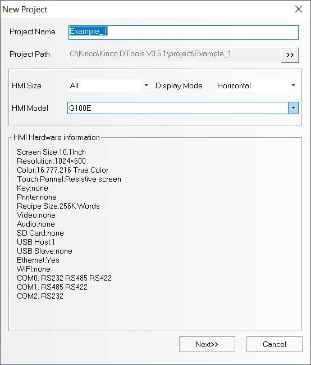Image resolution: width=311 pixels, height=365 pixels.
Task: Click the New Project title text
Action: 25,10
